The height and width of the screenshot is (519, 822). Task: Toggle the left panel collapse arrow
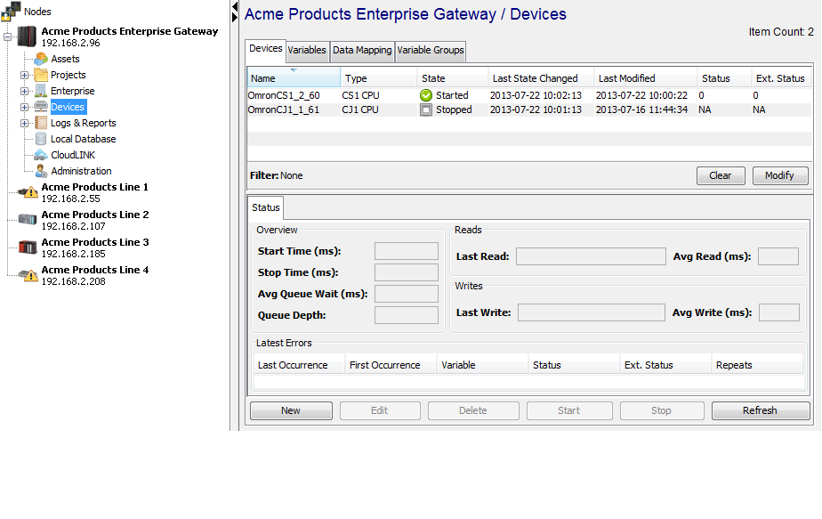[235, 9]
